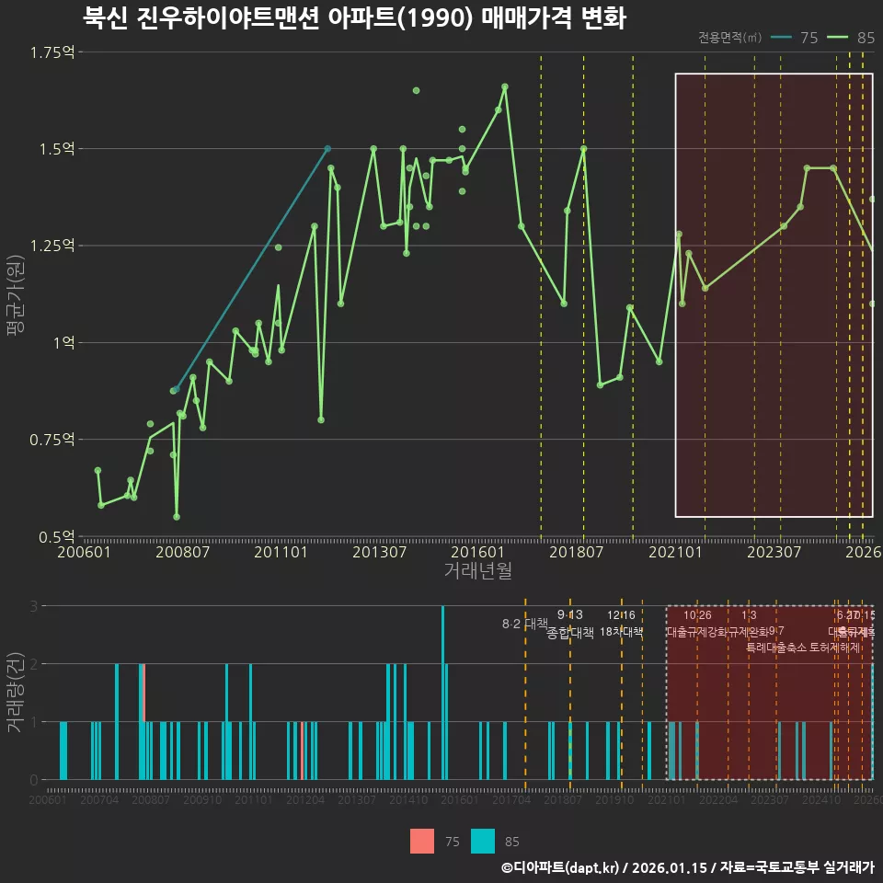The image size is (883, 883).
Task: Select the 75 line legend entry at top
Action: pyautogui.click(x=794, y=38)
